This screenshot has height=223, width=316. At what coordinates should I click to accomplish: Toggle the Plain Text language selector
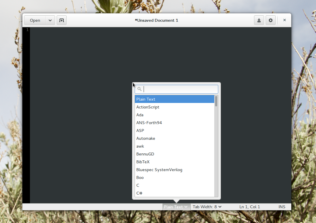pyautogui.click(x=176, y=207)
